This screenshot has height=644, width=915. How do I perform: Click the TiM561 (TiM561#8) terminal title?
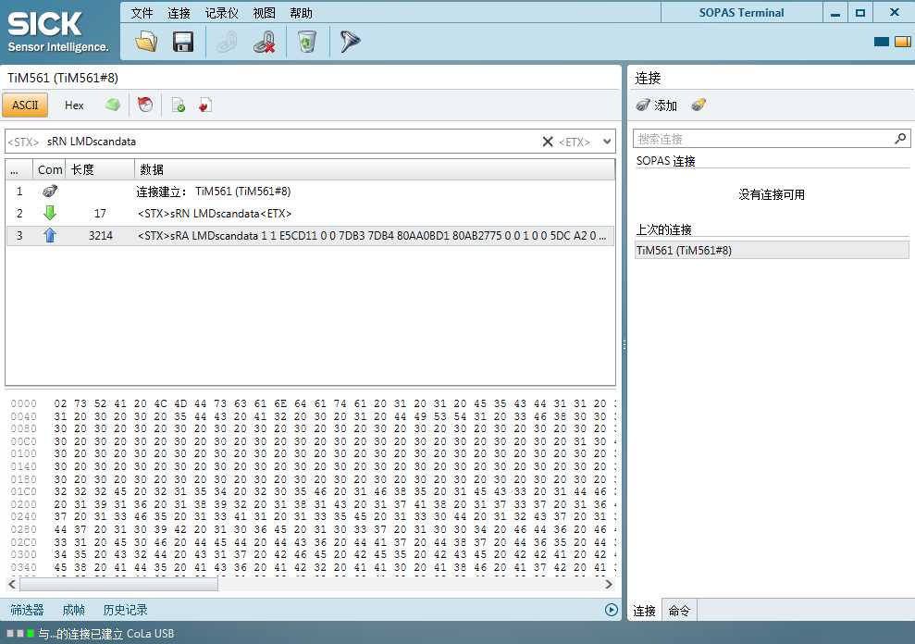[x=62, y=78]
